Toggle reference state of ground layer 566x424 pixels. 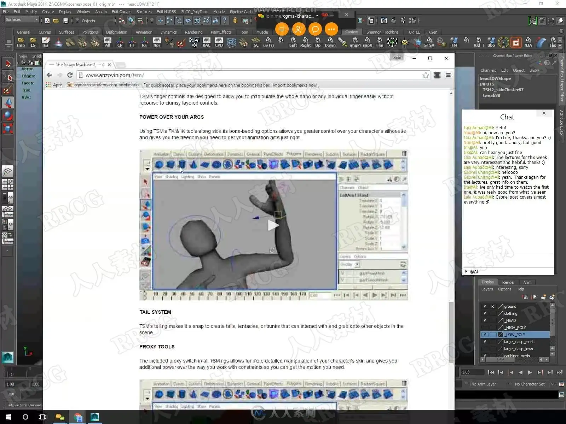[x=492, y=306]
